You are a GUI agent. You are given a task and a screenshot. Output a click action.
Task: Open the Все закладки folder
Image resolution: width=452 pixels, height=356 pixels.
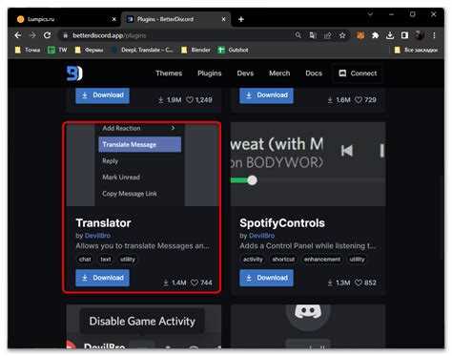(416, 50)
